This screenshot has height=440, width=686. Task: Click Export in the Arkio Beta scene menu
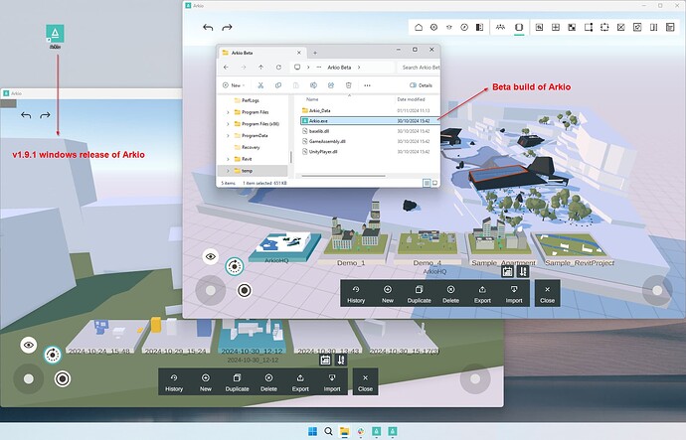click(x=482, y=294)
